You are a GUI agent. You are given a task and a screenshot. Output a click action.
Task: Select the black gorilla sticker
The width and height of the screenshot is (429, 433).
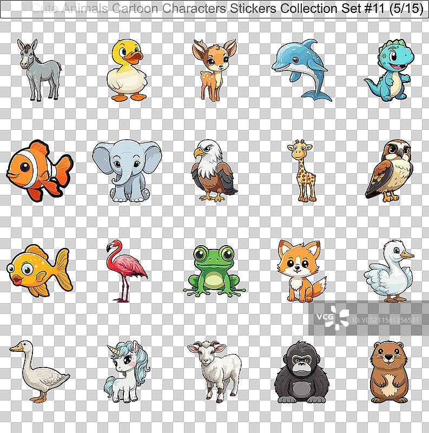[301, 372]
